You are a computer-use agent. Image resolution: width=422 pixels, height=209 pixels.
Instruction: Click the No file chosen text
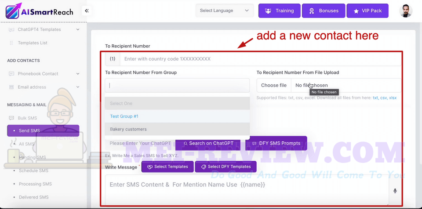(x=312, y=85)
